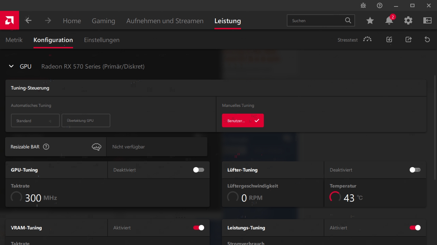The image size is (437, 245).
Task: Click the VRAM-Tuning heading
Action: click(26, 228)
